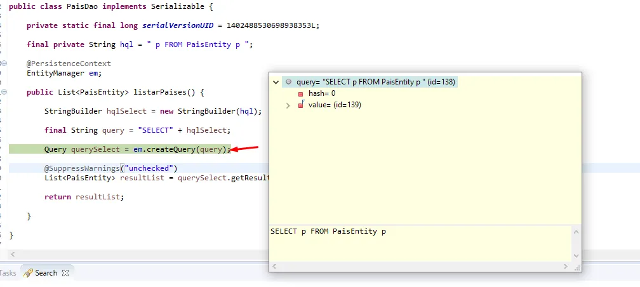640x287 pixels.
Task: Click the detail pane scroll-down arrow
Action: (576, 255)
